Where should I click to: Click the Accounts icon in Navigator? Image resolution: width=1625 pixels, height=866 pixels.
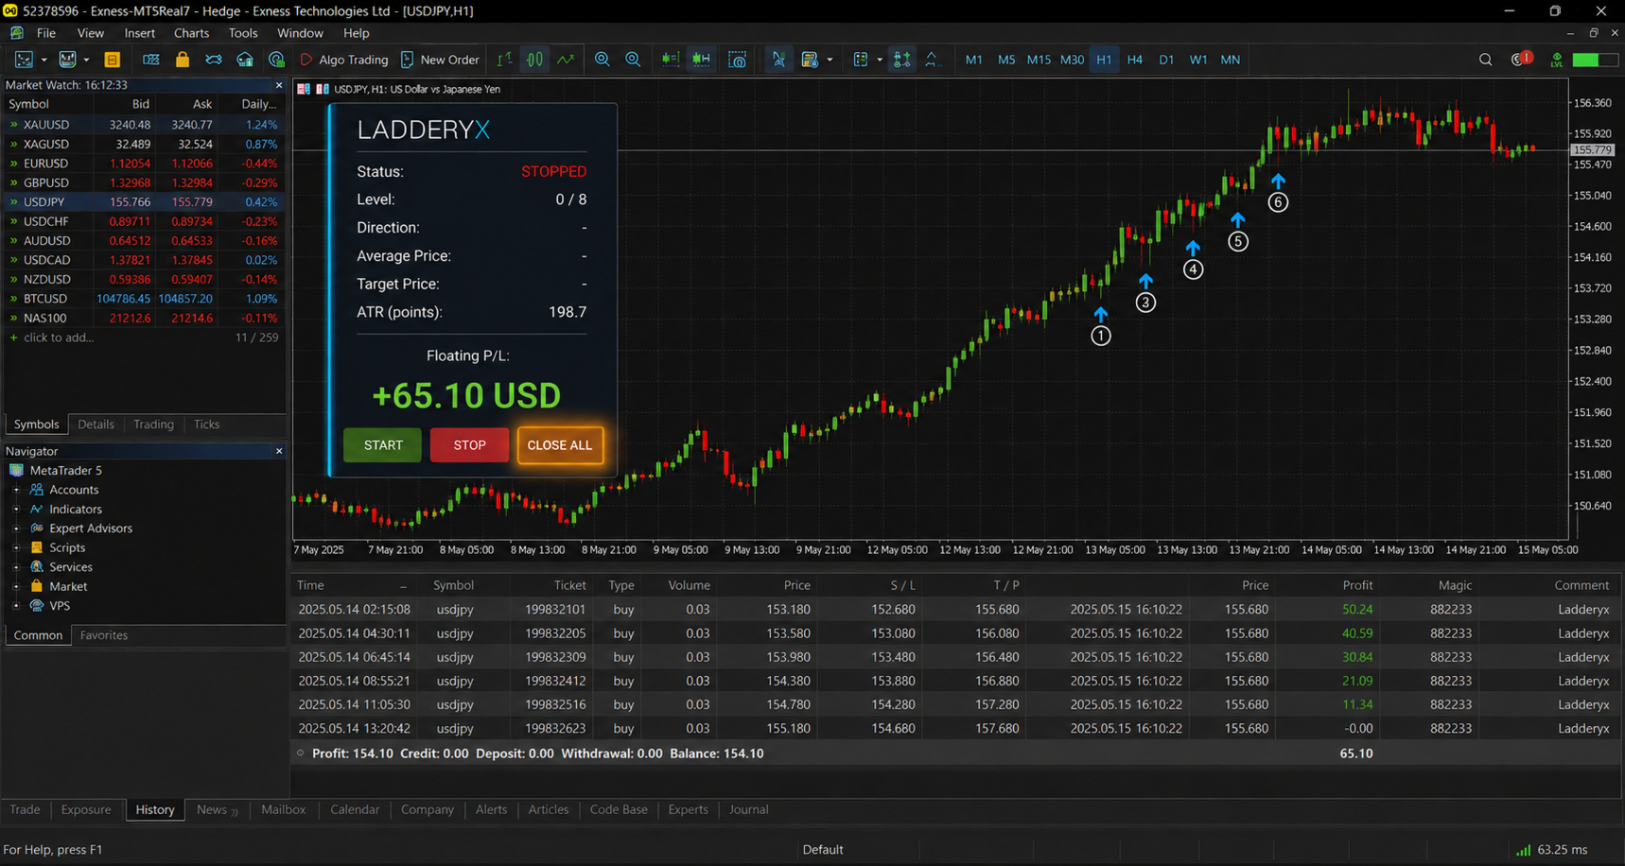coord(37,490)
